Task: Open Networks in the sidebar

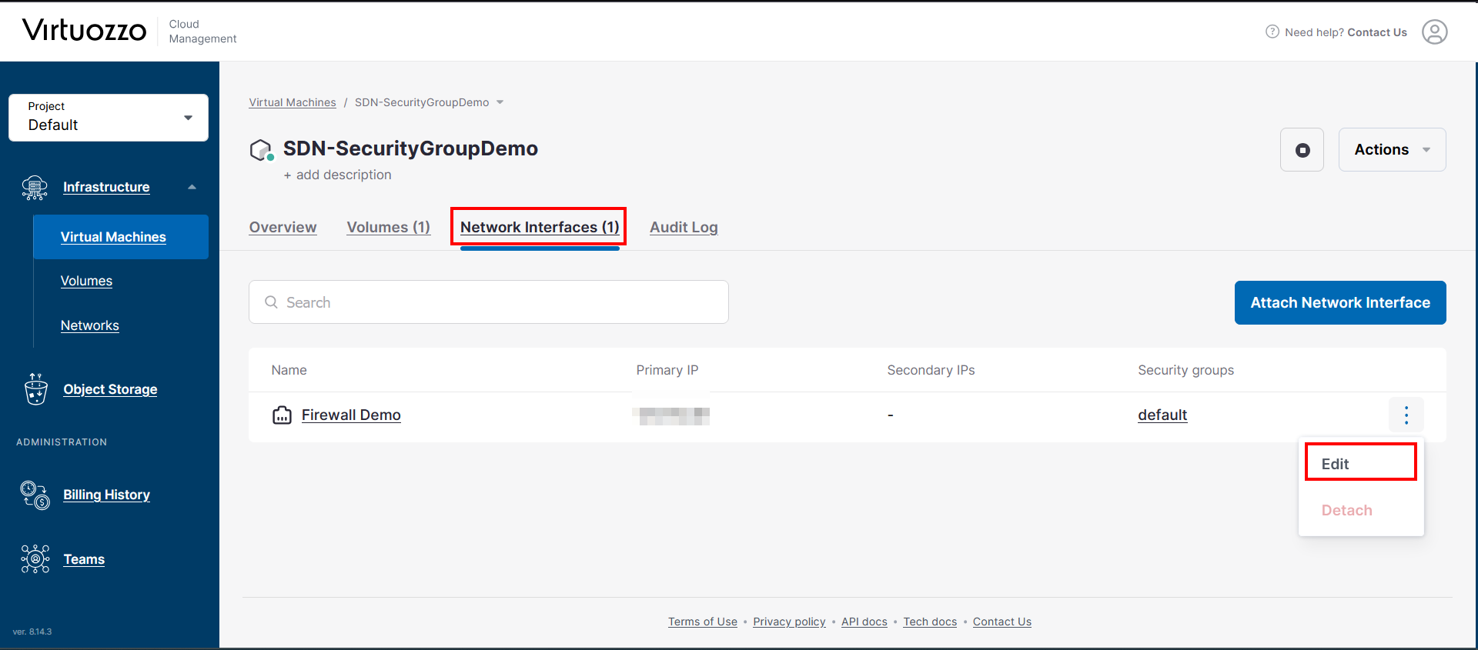Action: click(x=90, y=325)
